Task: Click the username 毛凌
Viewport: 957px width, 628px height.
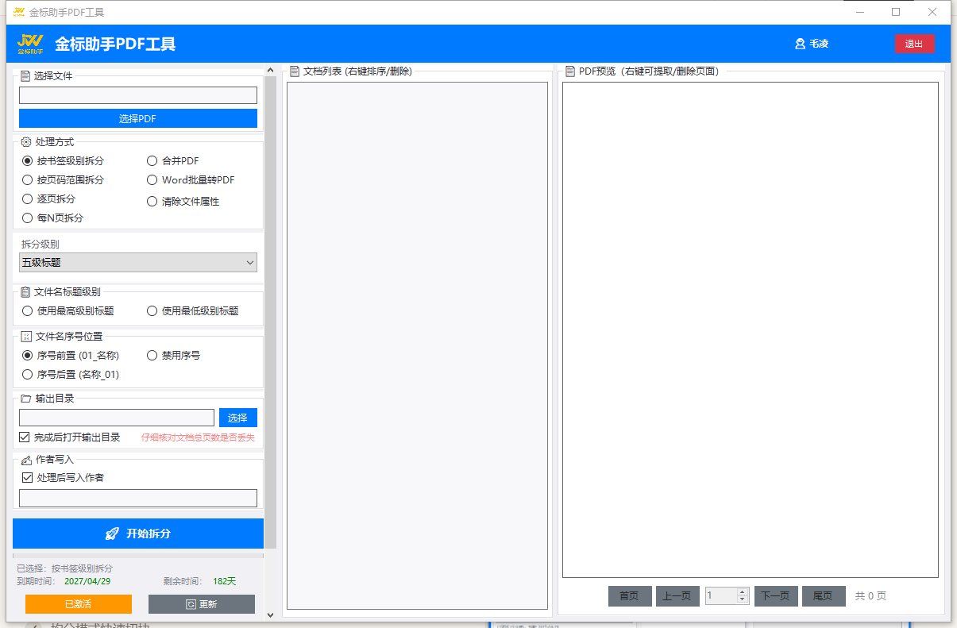Action: (x=819, y=44)
